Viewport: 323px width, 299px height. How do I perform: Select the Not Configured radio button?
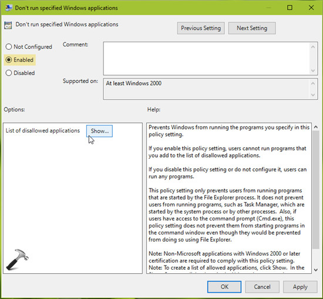pyautogui.click(x=9, y=47)
